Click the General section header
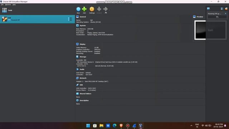Viewport: 229px width, 129px height. (83, 17)
